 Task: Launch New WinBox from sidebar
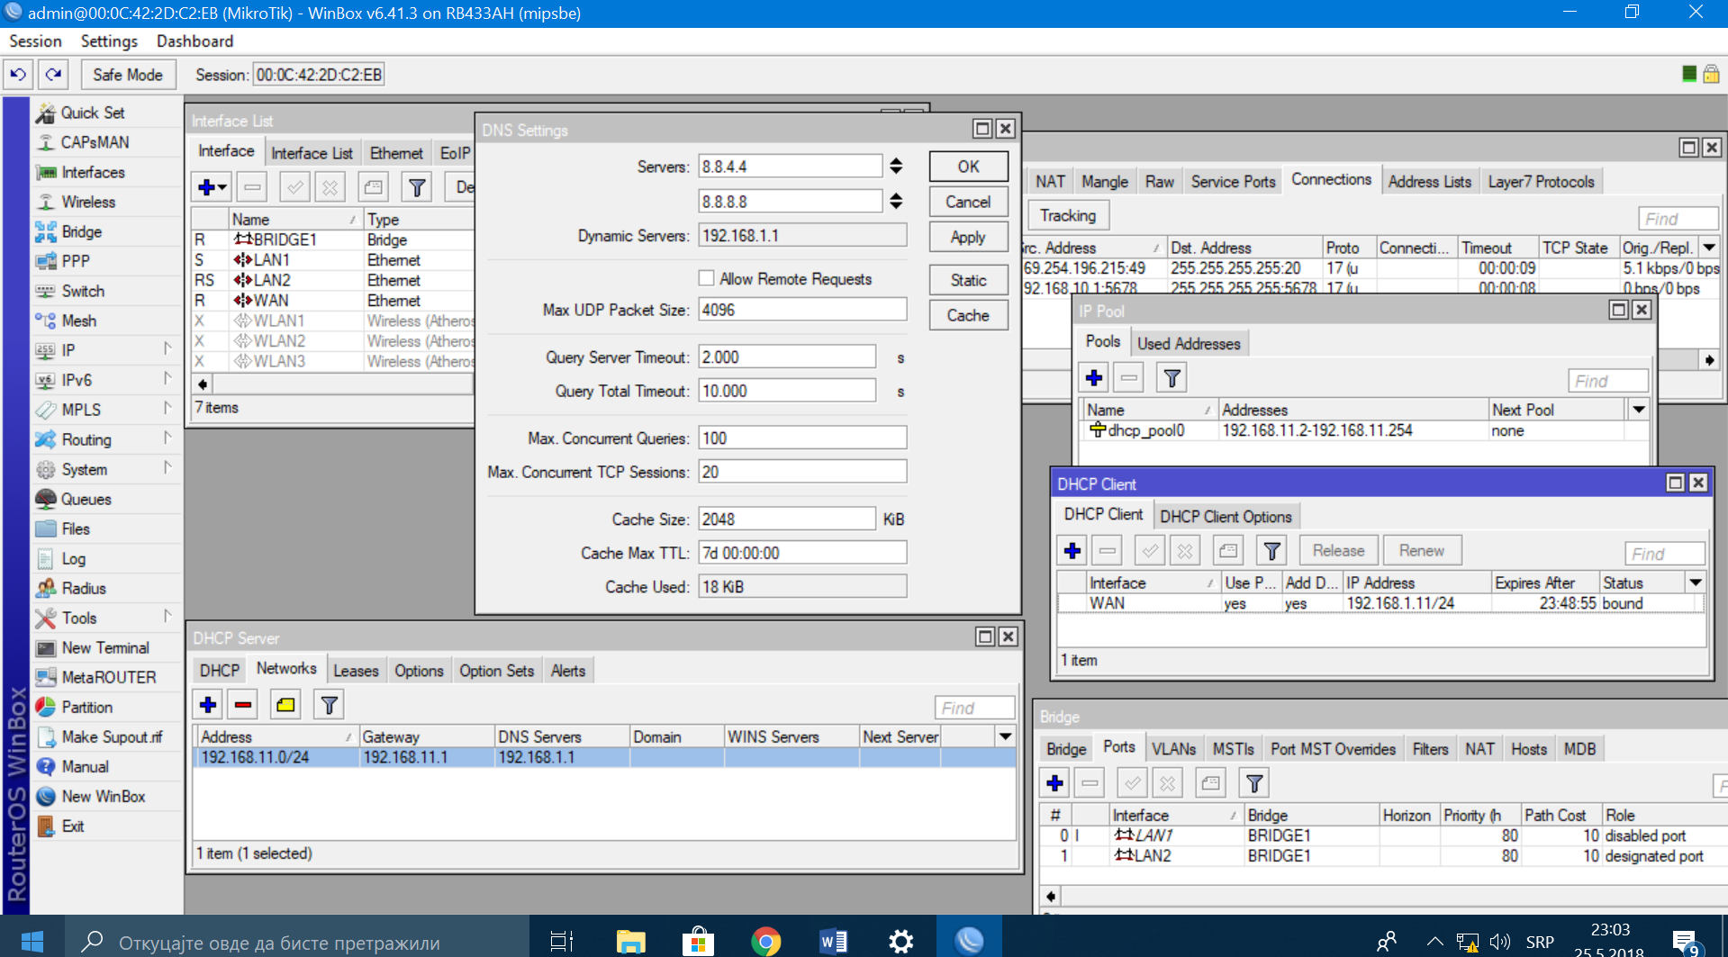click(103, 796)
